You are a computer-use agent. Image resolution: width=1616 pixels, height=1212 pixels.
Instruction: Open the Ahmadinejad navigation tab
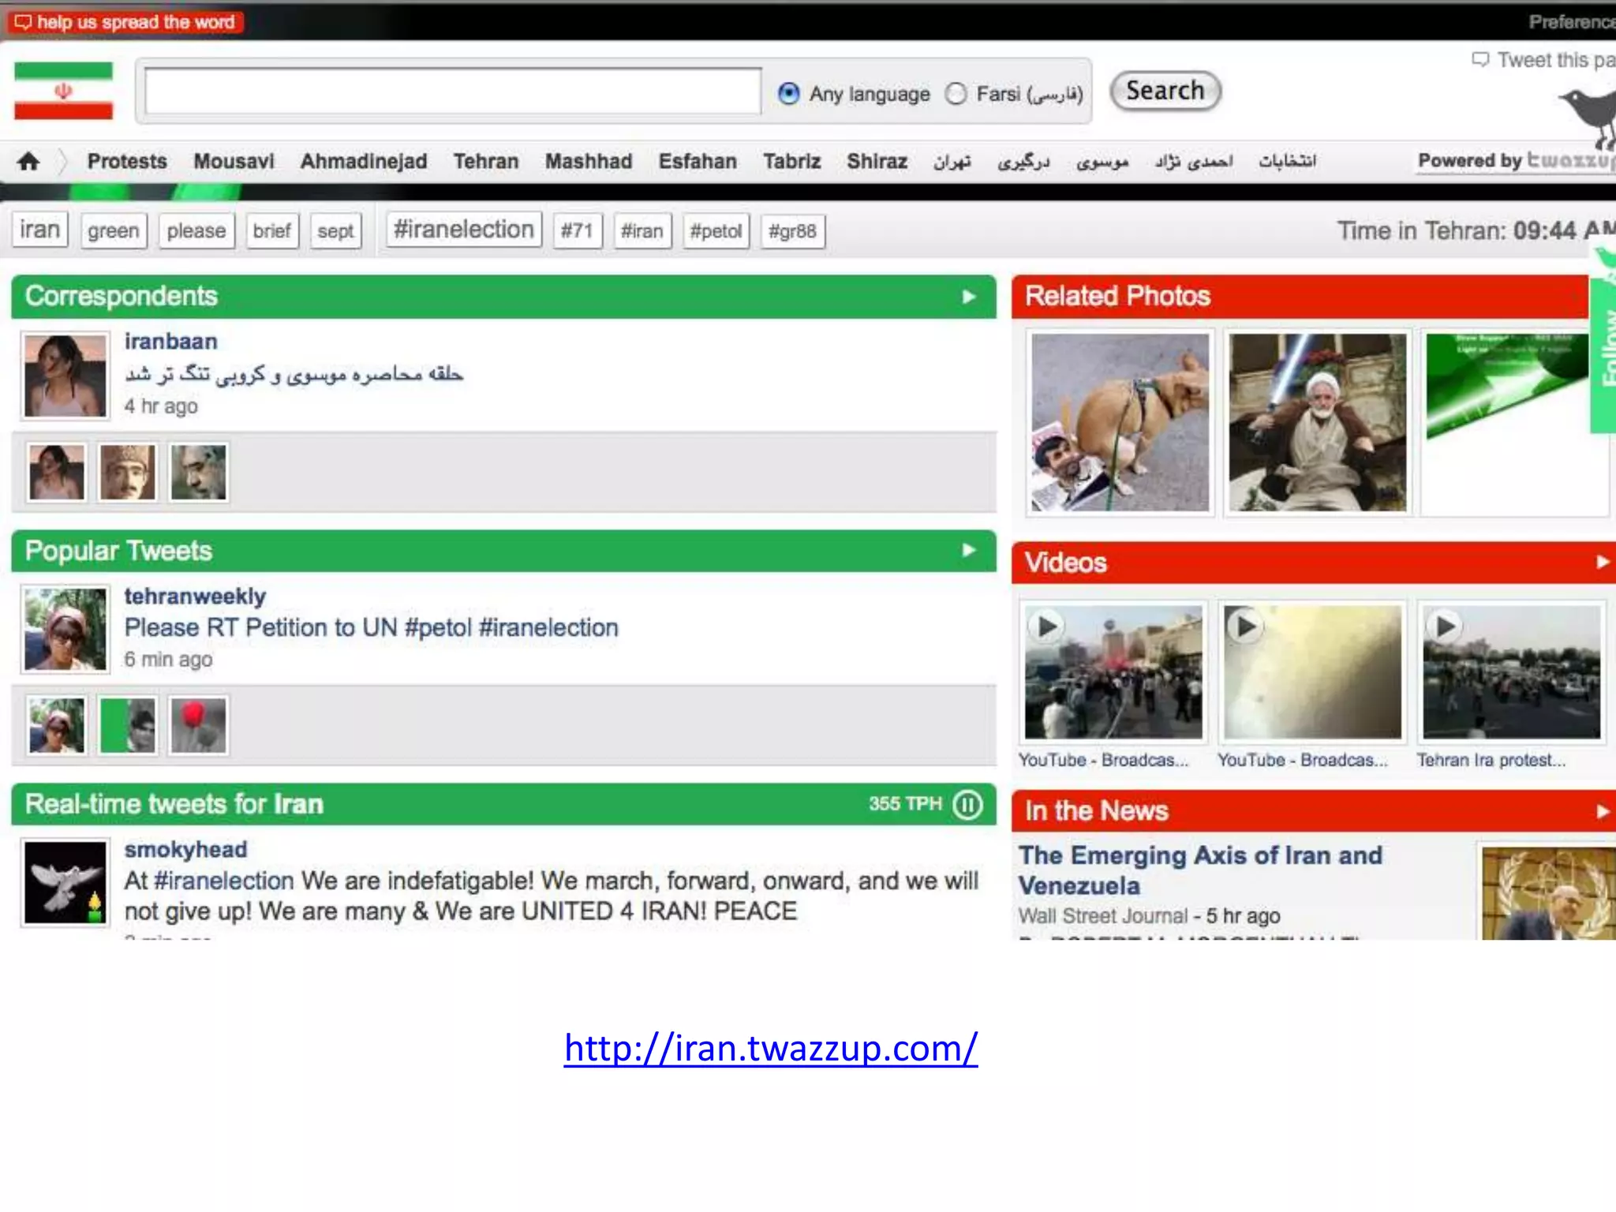point(363,162)
